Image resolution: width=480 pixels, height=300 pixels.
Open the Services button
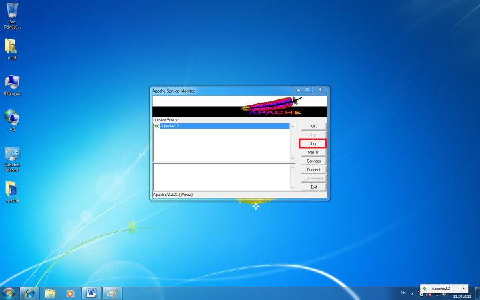click(x=313, y=161)
